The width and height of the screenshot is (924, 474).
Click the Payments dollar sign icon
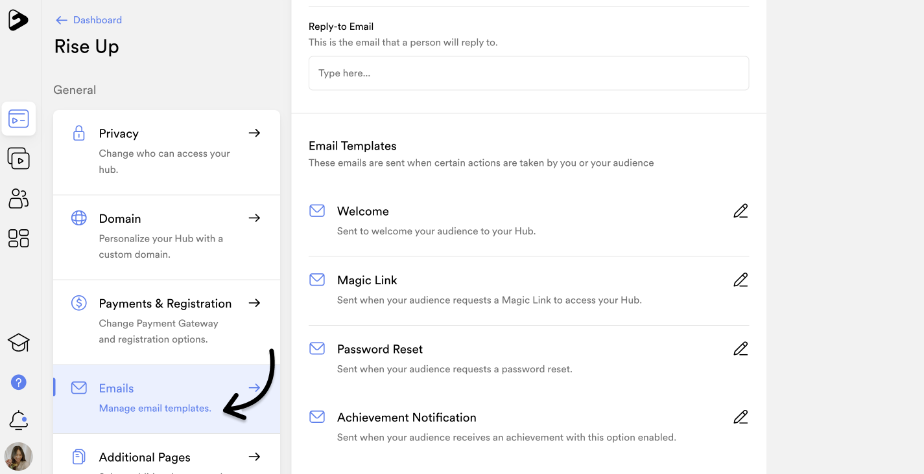78,303
